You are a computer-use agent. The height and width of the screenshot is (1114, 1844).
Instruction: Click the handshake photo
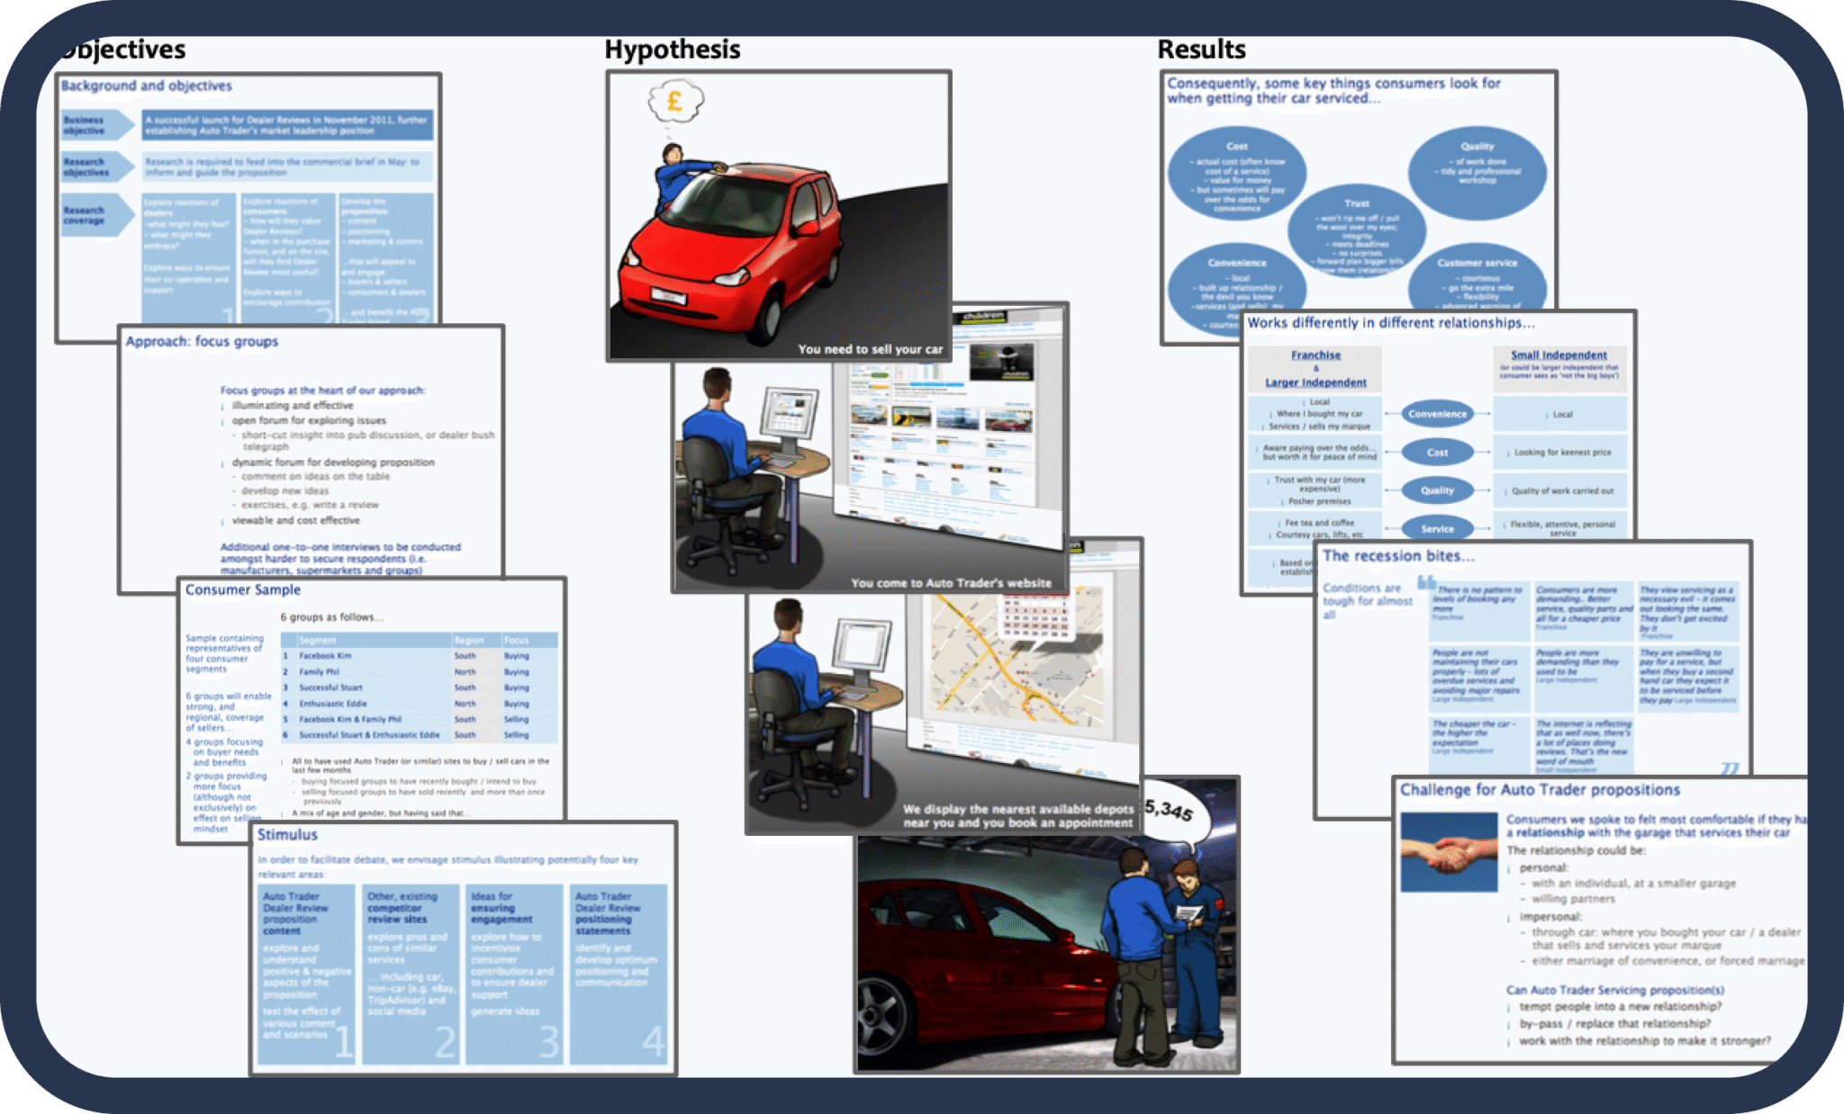tap(1449, 851)
